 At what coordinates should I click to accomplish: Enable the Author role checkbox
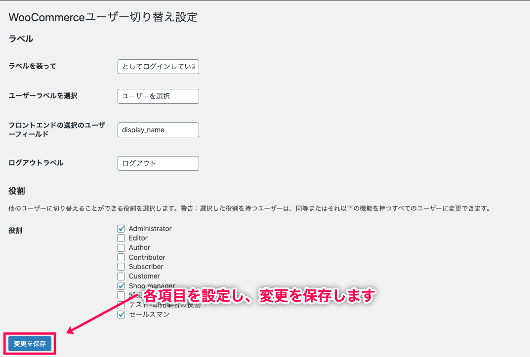pyautogui.click(x=121, y=247)
